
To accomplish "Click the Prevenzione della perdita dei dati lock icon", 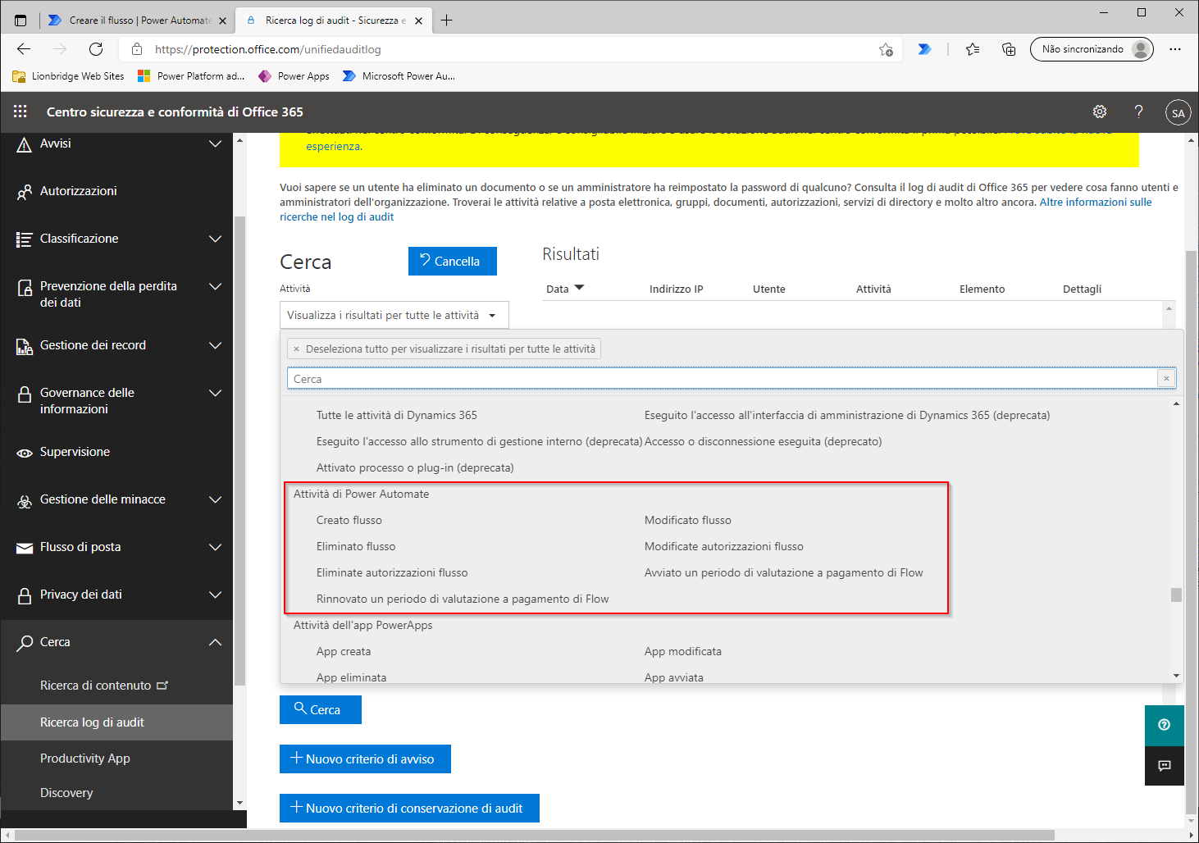I will (25, 289).
